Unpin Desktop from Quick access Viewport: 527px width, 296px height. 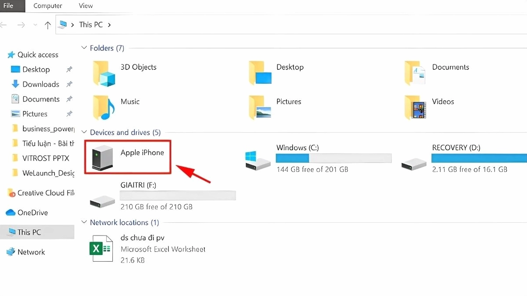[69, 69]
